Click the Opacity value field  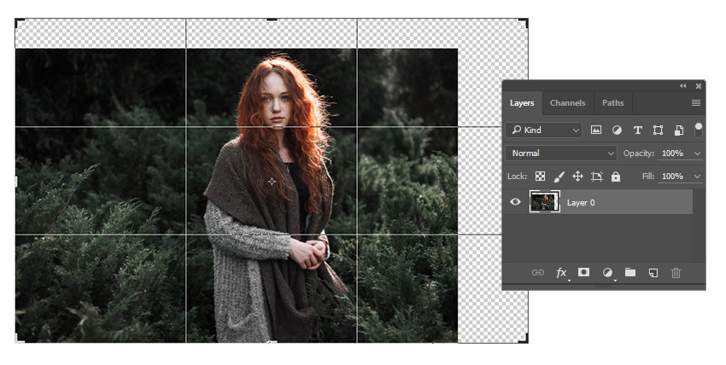(674, 154)
